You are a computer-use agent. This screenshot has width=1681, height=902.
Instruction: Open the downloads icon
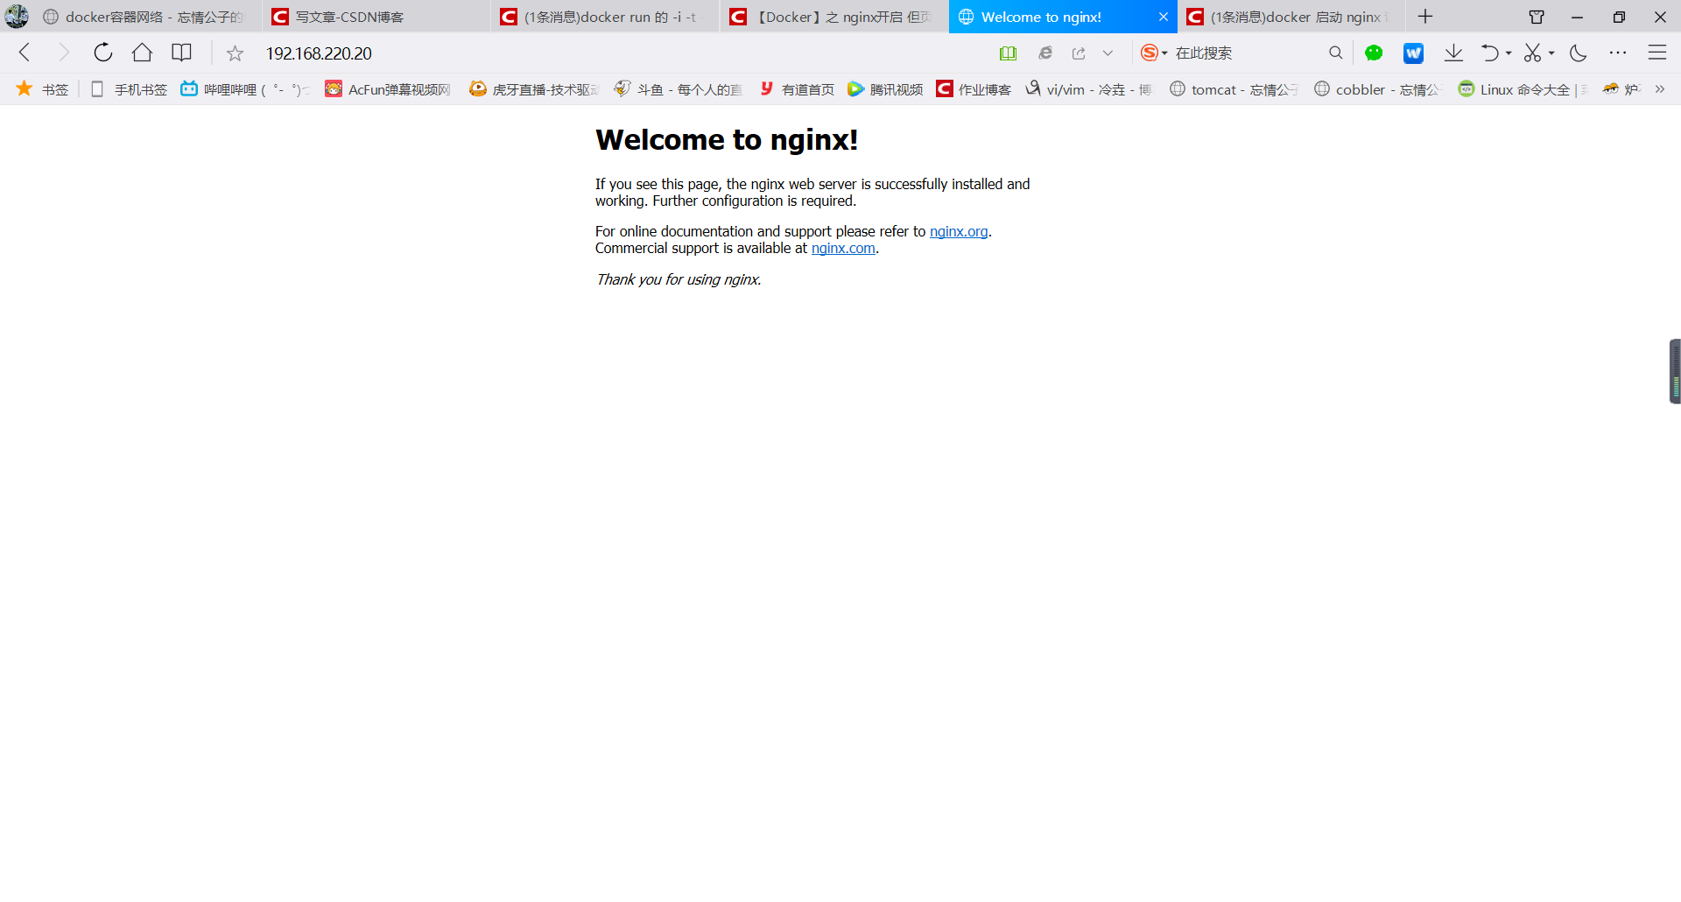[1453, 53]
